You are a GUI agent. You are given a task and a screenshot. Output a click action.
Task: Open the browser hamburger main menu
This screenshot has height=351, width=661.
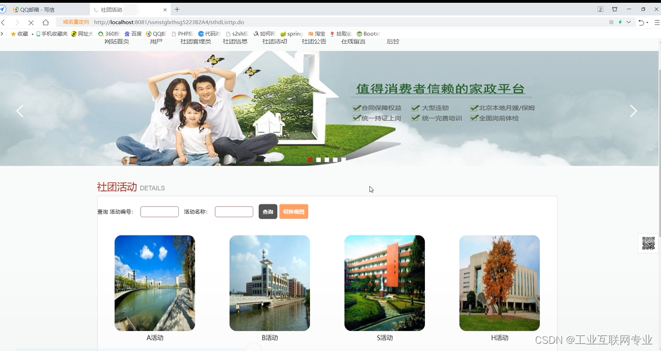tap(657, 22)
